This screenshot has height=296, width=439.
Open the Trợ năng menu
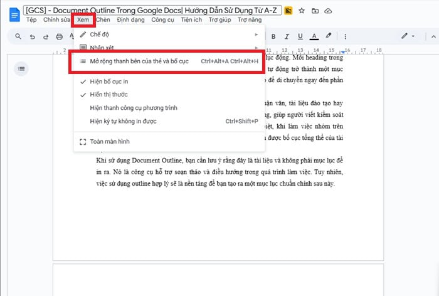(x=250, y=20)
